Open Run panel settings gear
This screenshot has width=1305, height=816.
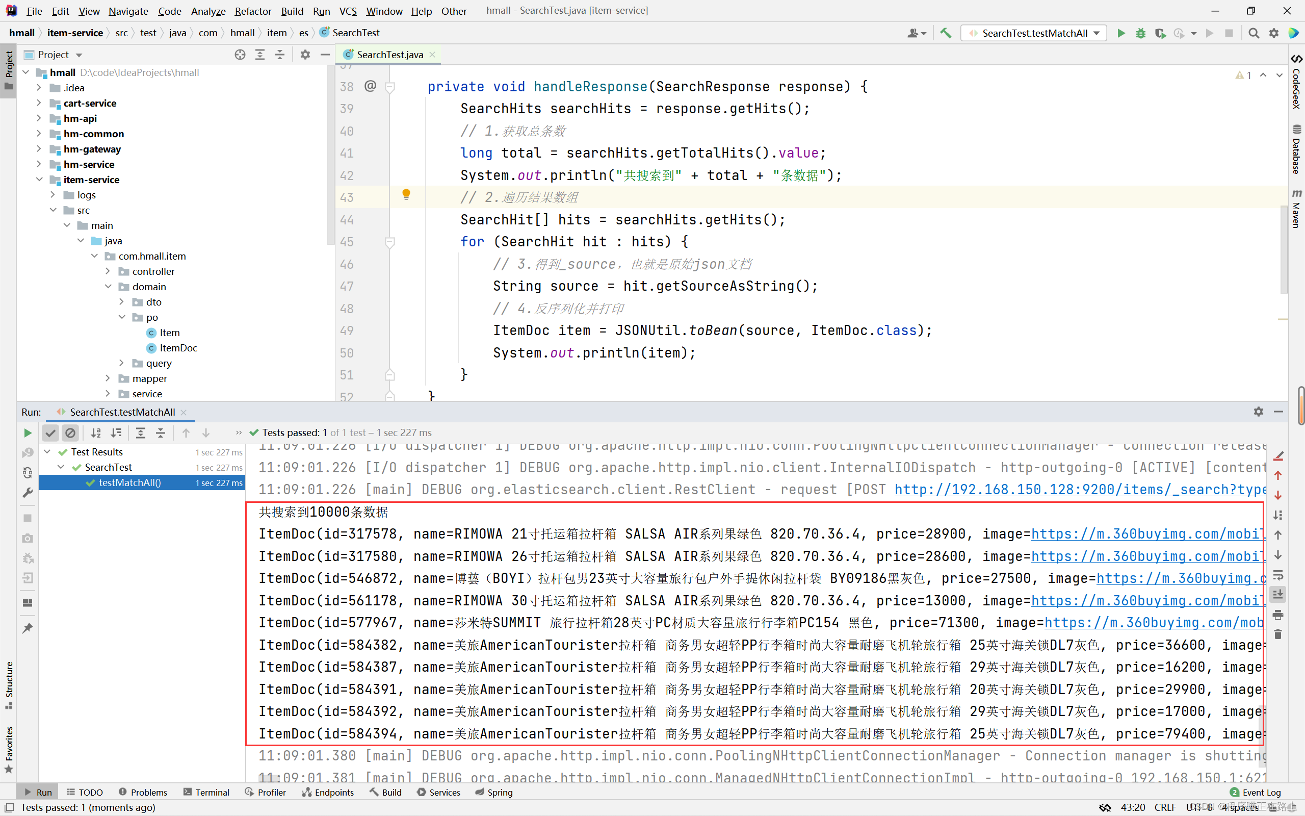tap(1258, 412)
